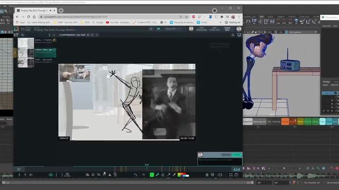Open the Channels menu in Maya's Channel Box
Image resolution: width=339 pixels, height=190 pixels.
pyautogui.click(x=326, y=26)
